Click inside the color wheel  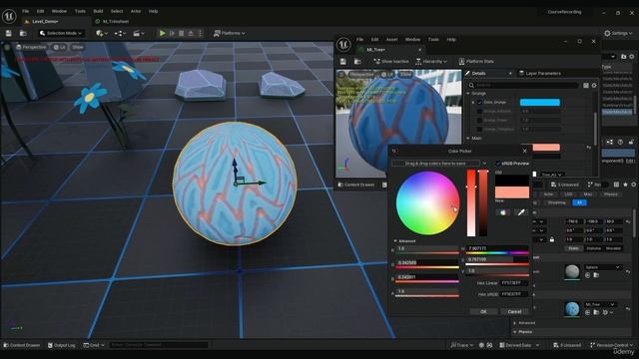point(428,202)
